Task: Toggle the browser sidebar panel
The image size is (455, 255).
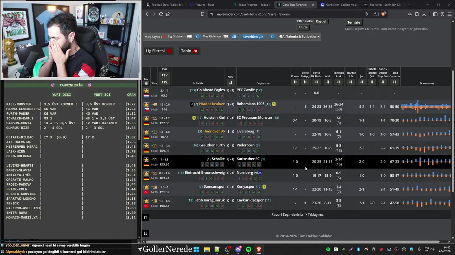Action: (x=435, y=14)
